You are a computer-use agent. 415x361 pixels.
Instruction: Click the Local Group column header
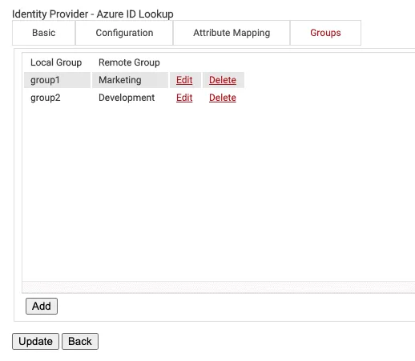click(56, 62)
